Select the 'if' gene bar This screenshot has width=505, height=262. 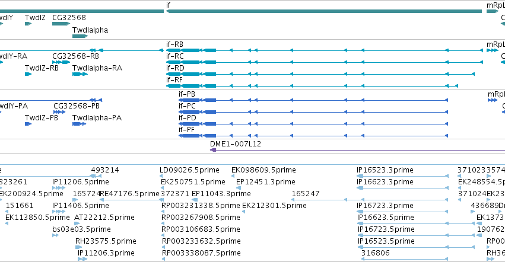click(x=324, y=11)
